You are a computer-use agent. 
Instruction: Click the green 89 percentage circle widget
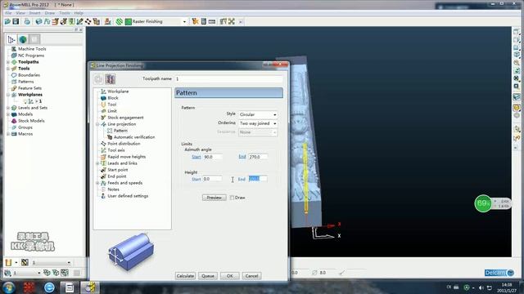pos(483,203)
